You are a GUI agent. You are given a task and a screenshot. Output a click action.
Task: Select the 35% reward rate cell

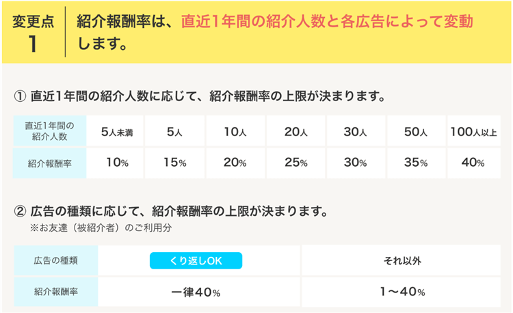point(415,163)
